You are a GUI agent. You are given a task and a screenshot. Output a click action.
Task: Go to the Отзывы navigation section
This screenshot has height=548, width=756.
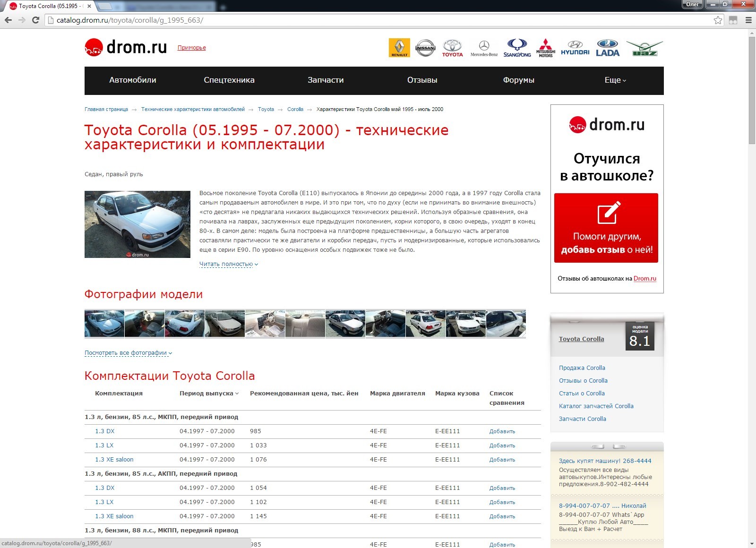422,80
